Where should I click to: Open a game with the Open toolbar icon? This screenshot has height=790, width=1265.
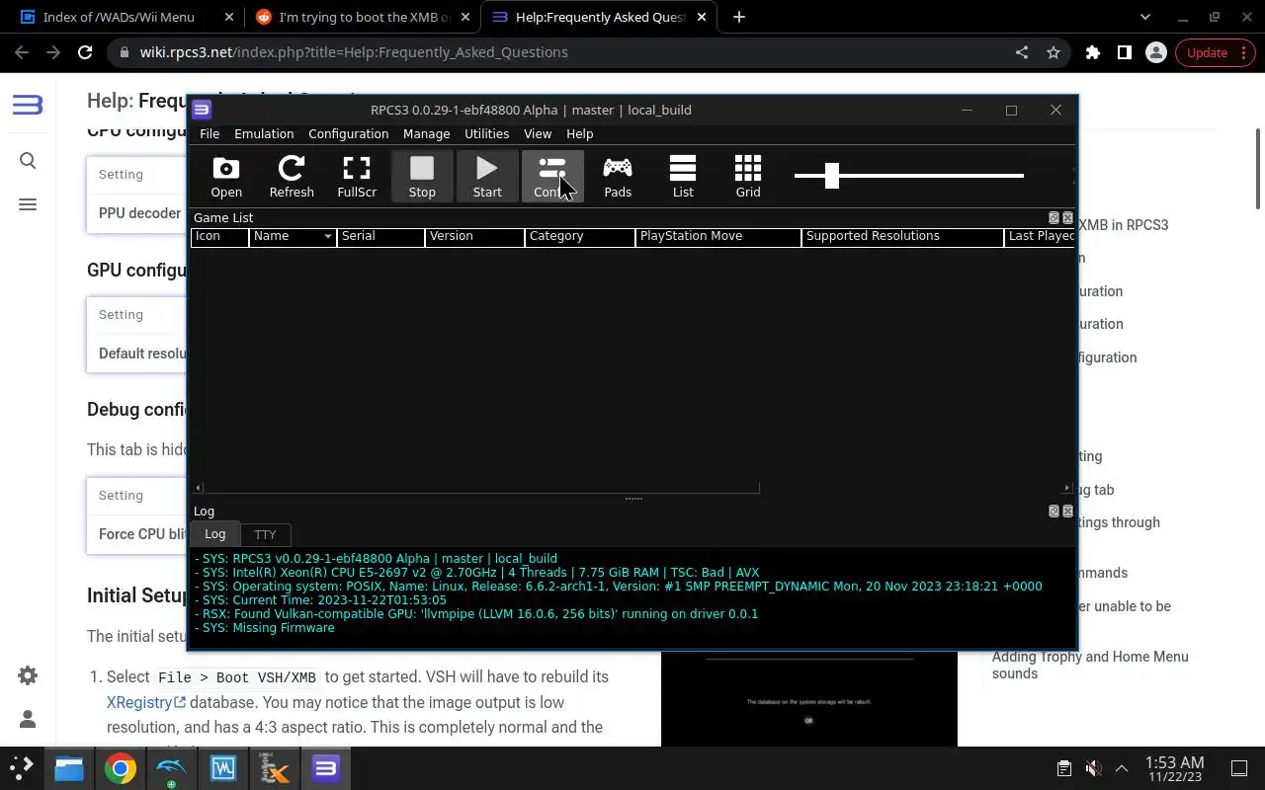coord(226,177)
